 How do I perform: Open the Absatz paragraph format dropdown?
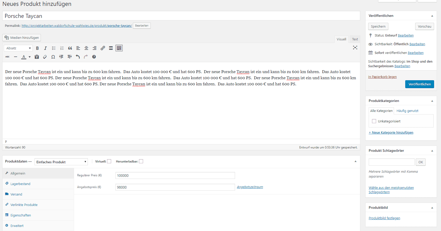[18, 48]
